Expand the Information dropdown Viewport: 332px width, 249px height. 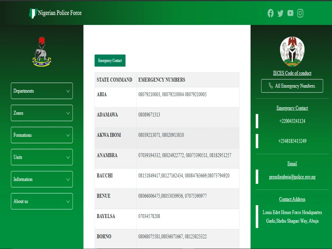[42, 179]
